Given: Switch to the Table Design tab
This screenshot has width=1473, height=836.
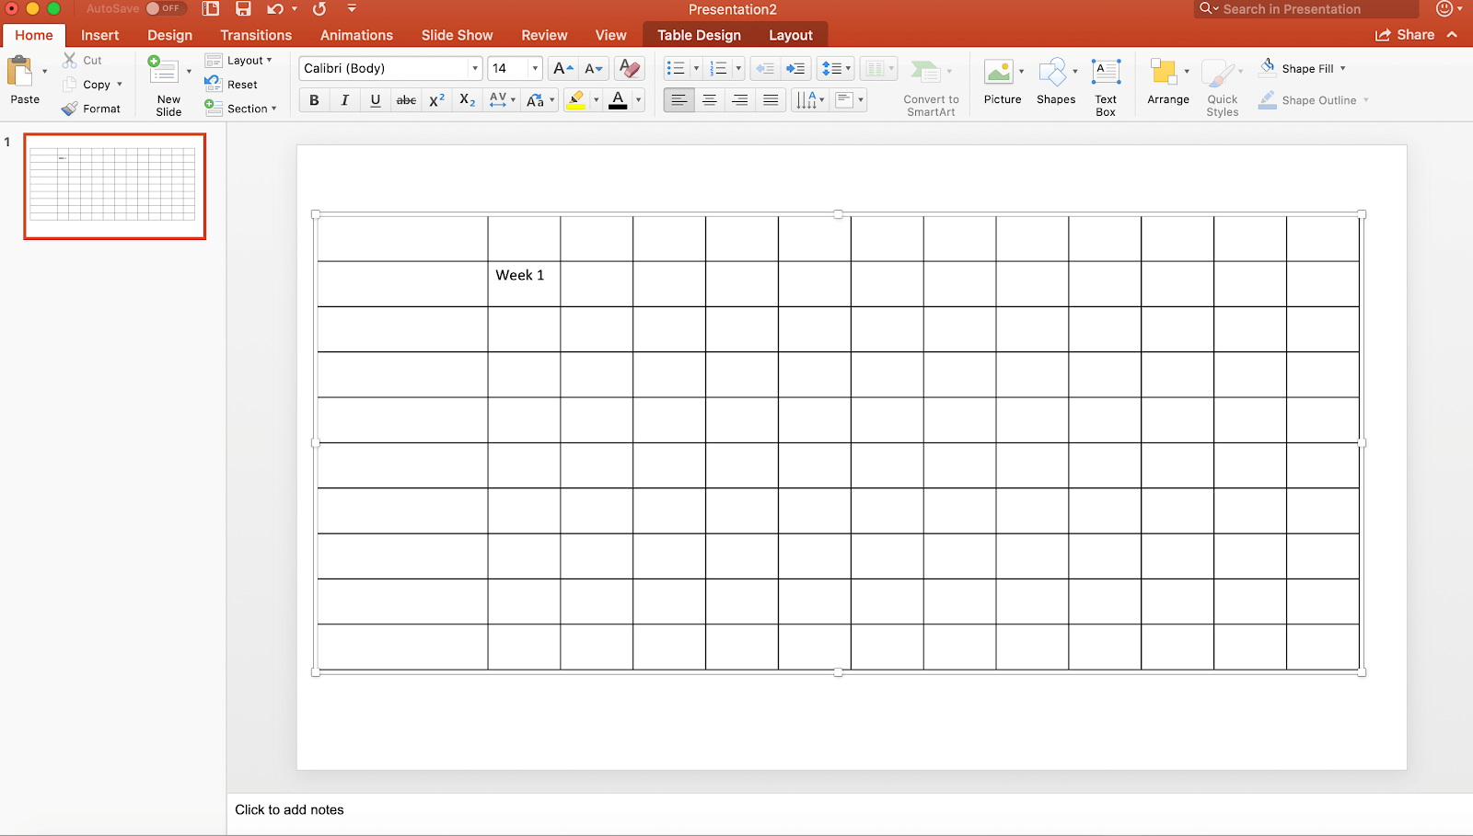Looking at the screenshot, I should 699,35.
